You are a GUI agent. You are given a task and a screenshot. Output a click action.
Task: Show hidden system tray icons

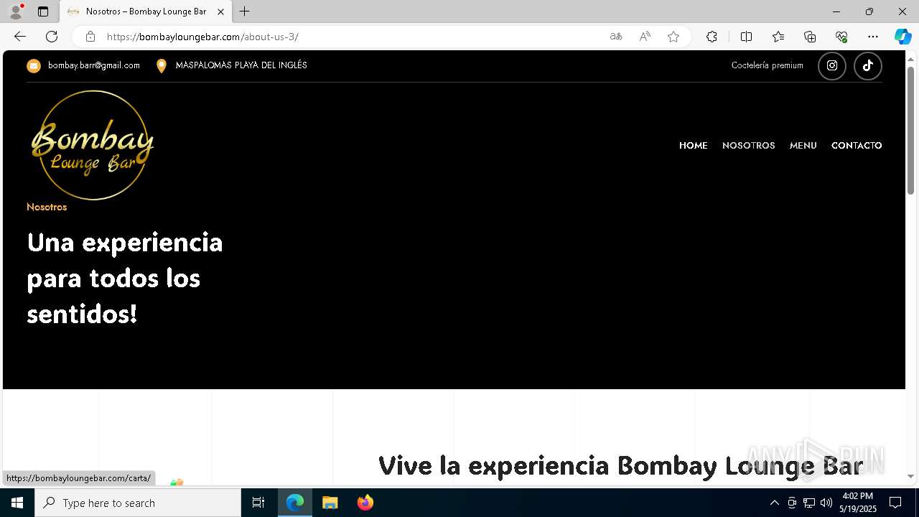click(774, 503)
